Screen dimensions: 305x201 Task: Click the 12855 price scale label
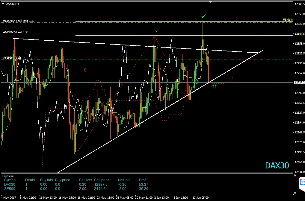(300, 43)
